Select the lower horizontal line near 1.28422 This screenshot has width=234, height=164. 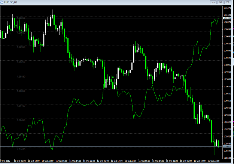(111, 147)
